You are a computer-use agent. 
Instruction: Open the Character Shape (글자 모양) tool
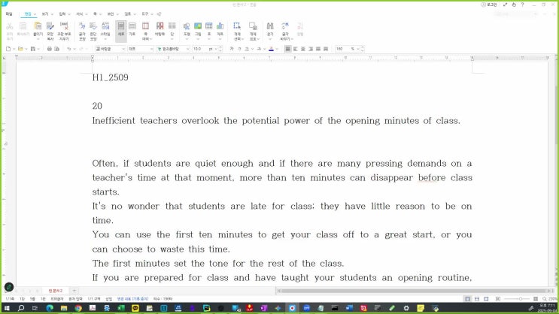81,29
